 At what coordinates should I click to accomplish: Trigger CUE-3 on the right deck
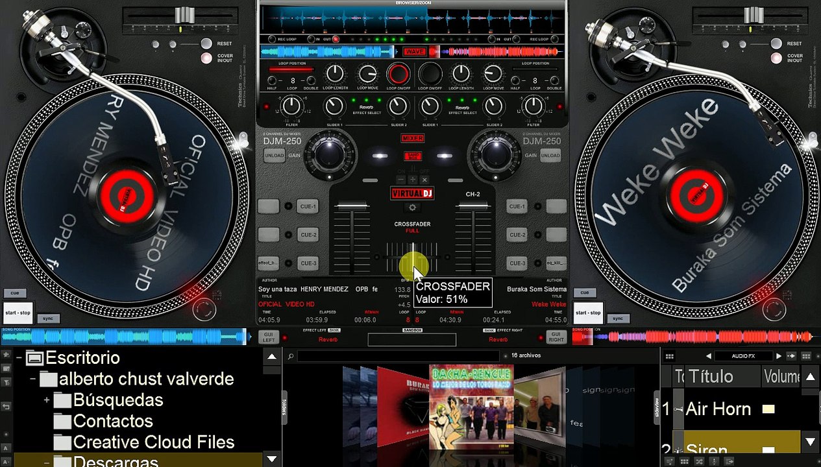coord(517,263)
